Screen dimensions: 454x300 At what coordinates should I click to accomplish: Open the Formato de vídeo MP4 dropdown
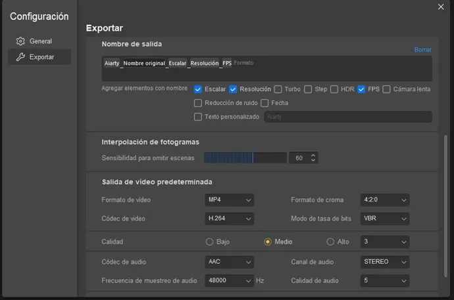point(230,200)
